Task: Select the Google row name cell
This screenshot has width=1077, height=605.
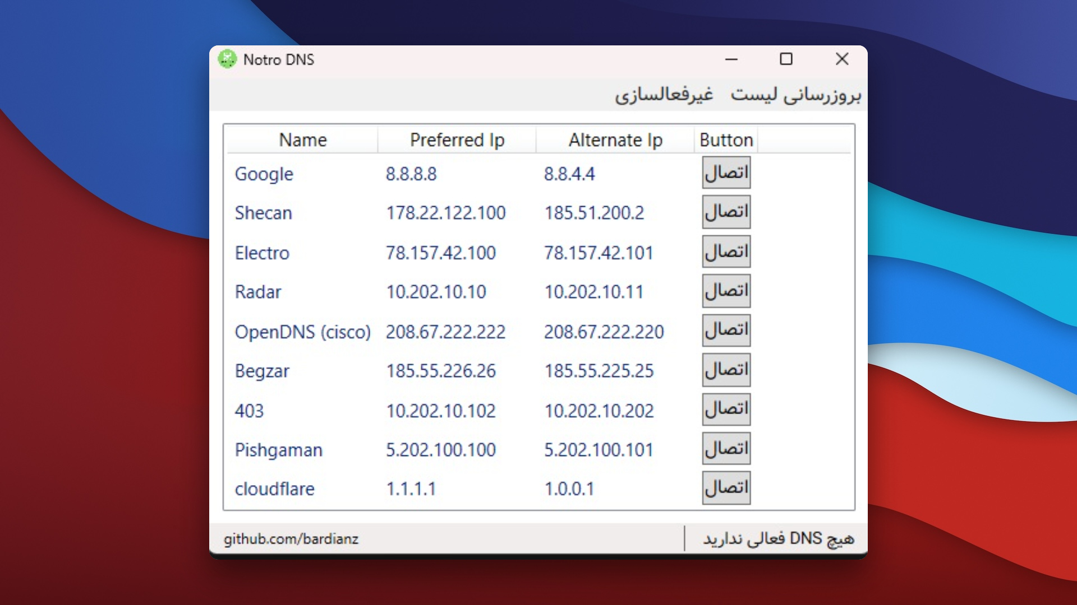Action: point(264,174)
